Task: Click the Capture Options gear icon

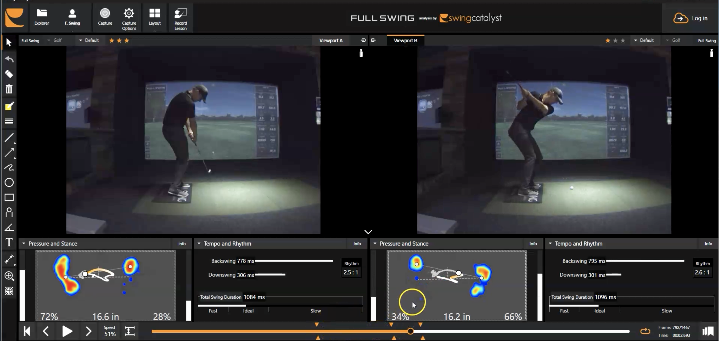Action: point(129,13)
